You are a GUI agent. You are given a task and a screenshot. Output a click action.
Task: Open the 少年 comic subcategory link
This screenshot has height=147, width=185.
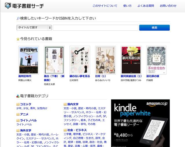19,108
